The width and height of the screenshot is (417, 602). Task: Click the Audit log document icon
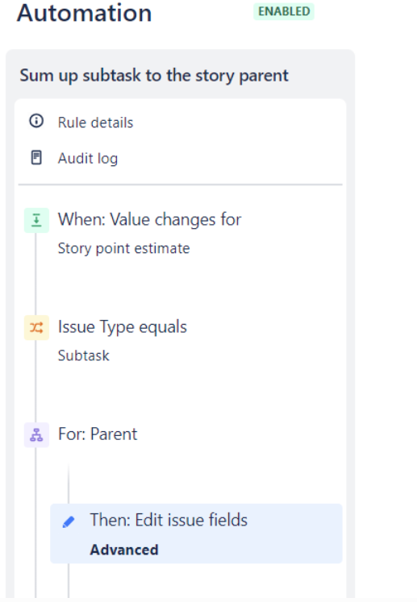pos(36,157)
